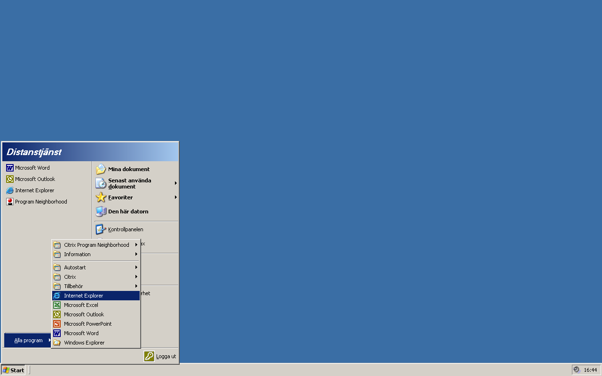The height and width of the screenshot is (376, 602).
Task: Launch highlighted Internet Explorer in programs submenu
Action: [96, 296]
